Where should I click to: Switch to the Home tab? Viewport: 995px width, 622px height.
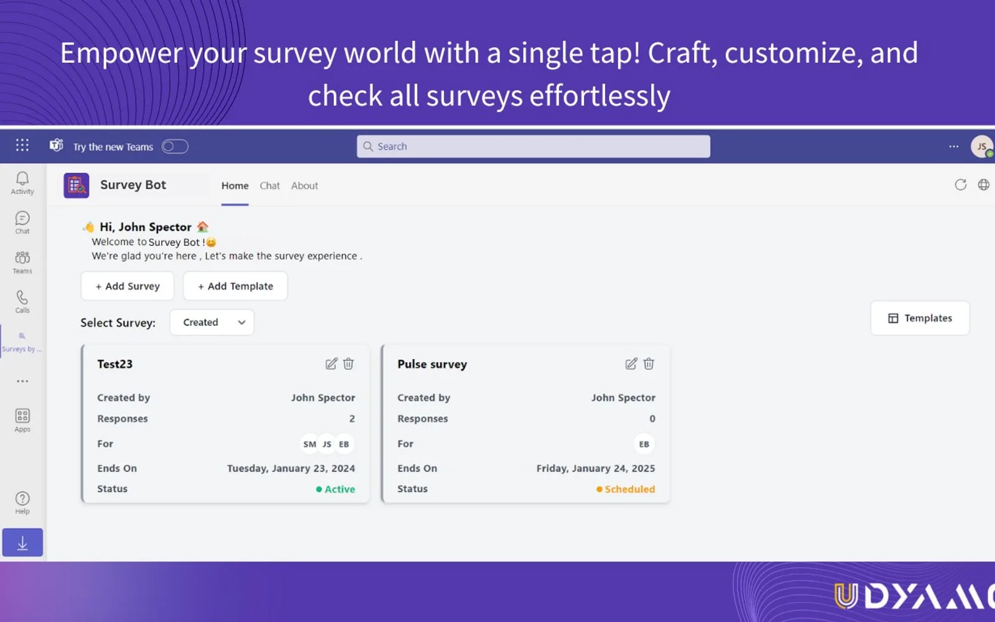[x=235, y=185]
